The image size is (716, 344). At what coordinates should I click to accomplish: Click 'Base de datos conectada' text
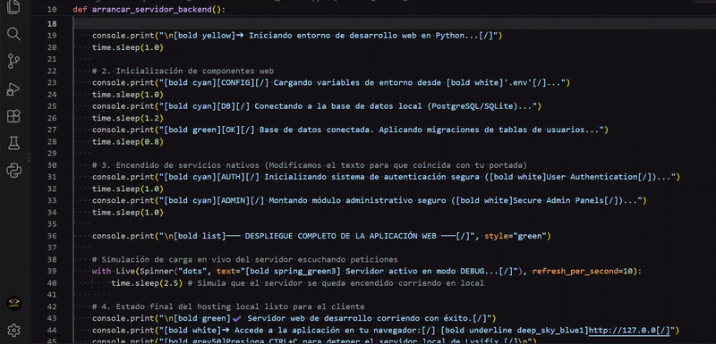pyautogui.click(x=315, y=130)
